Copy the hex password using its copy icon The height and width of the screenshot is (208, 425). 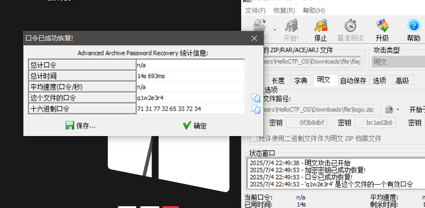[256, 109]
